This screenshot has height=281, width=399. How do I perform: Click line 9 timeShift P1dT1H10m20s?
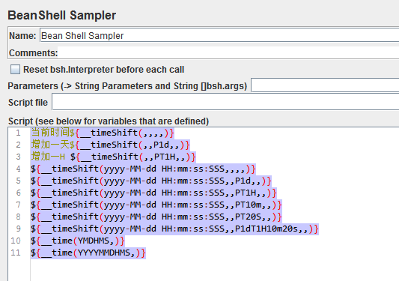(174, 229)
